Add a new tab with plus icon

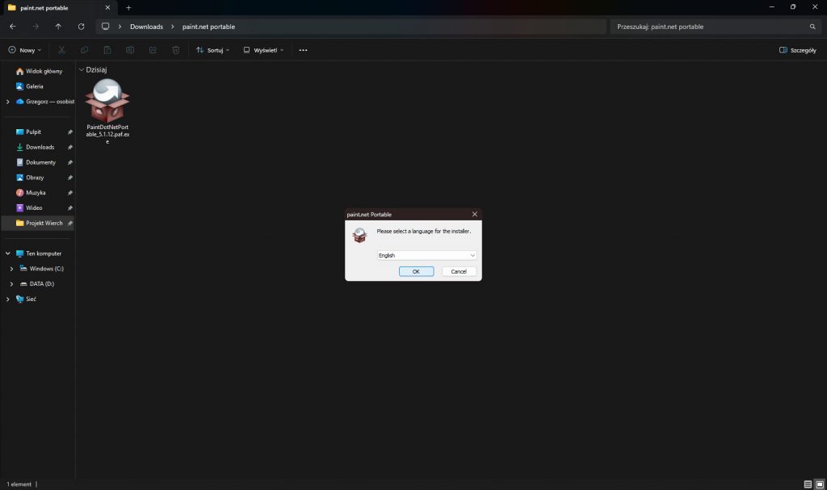point(128,7)
